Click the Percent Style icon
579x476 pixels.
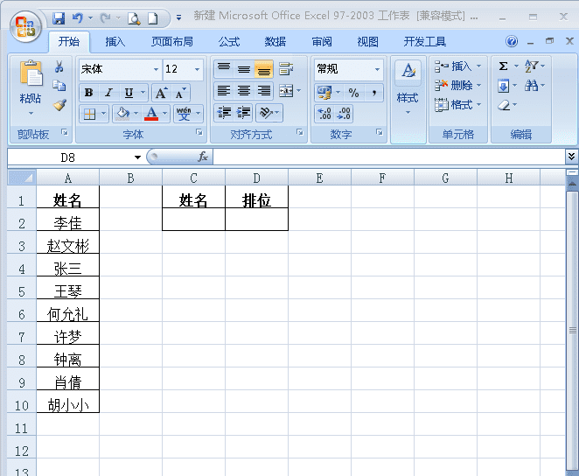pos(353,93)
